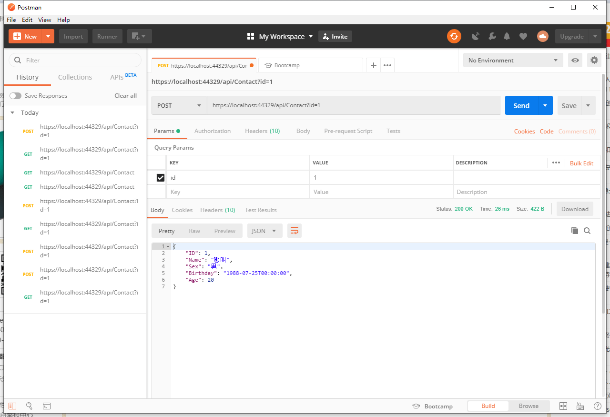
Task: Open the No Environment dropdown
Action: pyautogui.click(x=513, y=60)
